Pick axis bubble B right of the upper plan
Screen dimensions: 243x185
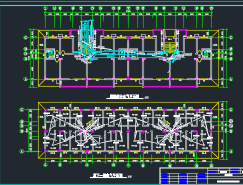[x=231, y=58]
